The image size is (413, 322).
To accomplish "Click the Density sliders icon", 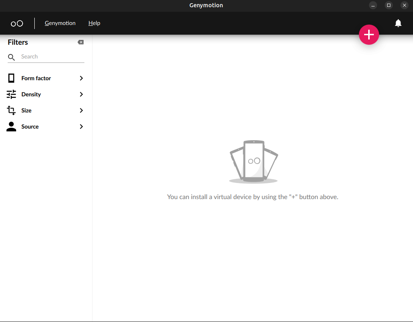I will (x=11, y=94).
